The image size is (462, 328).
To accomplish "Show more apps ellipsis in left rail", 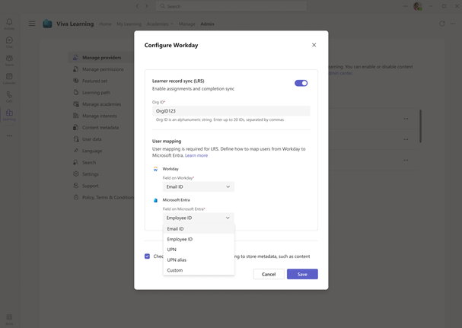I will point(9,136).
